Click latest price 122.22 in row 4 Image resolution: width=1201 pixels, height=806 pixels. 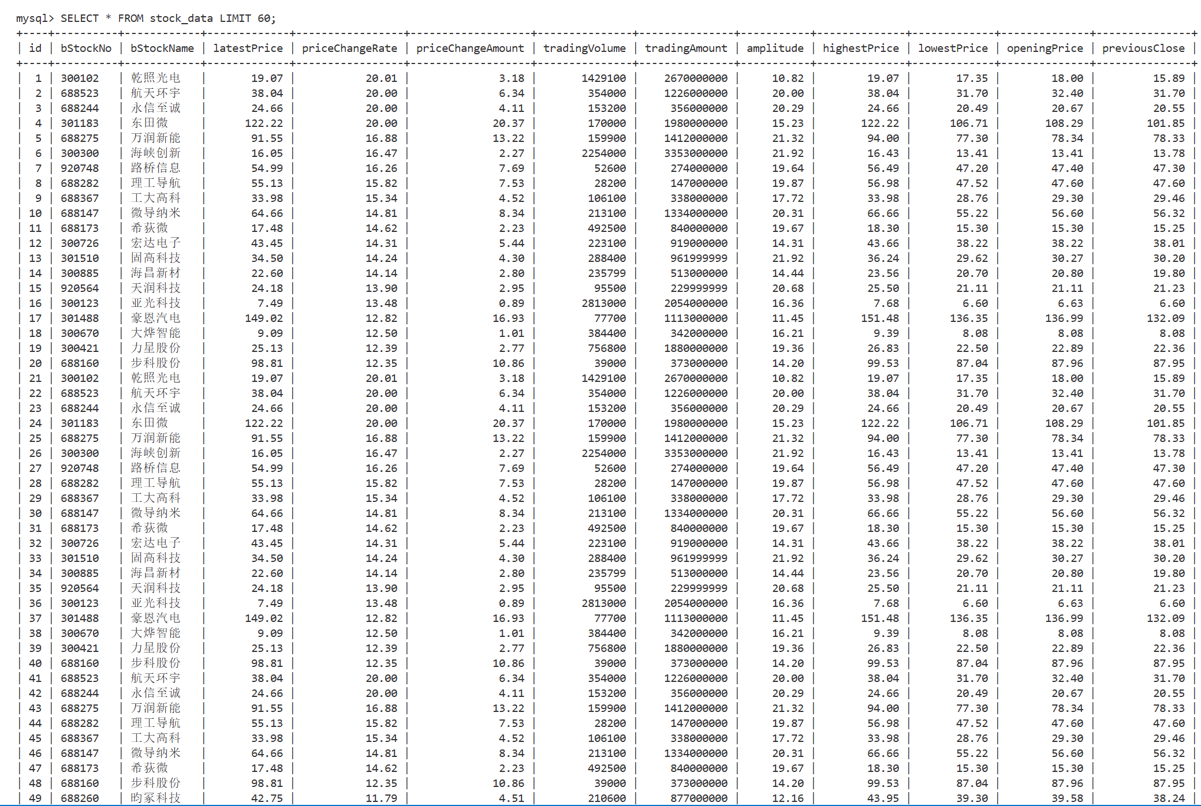(x=264, y=123)
